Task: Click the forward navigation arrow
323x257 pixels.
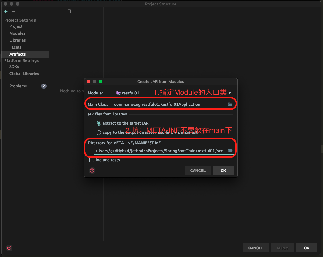Action: coord(13,12)
